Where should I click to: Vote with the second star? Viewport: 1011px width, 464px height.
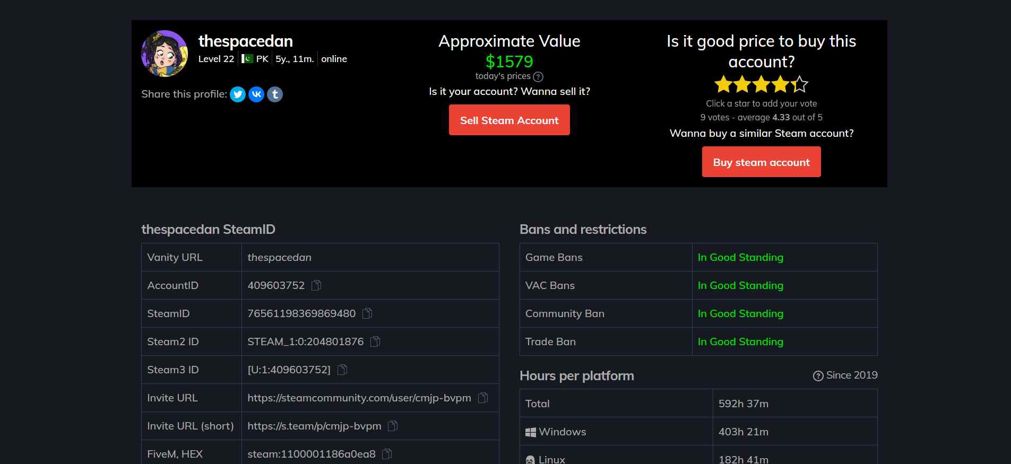click(742, 84)
